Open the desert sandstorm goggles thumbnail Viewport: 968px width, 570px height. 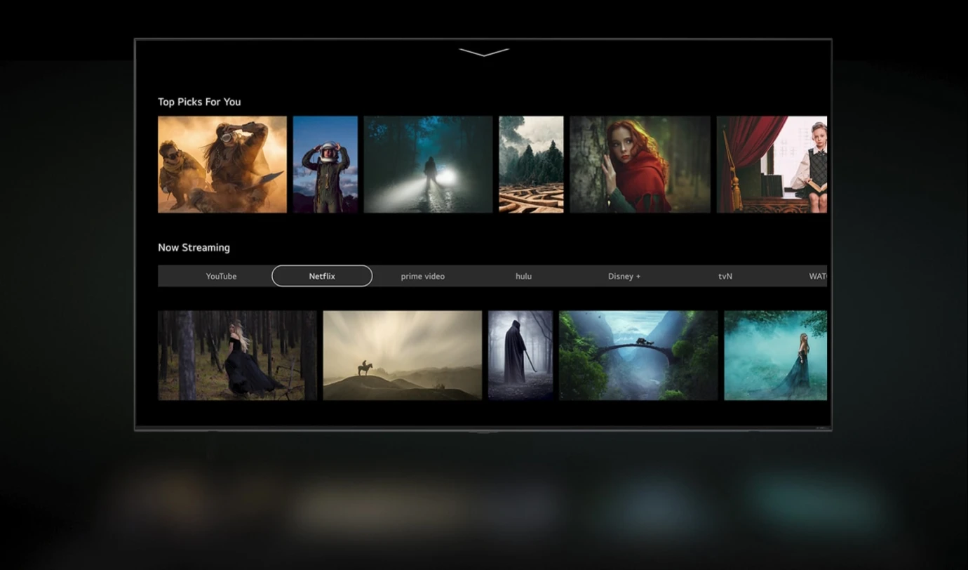pyautogui.click(x=222, y=164)
